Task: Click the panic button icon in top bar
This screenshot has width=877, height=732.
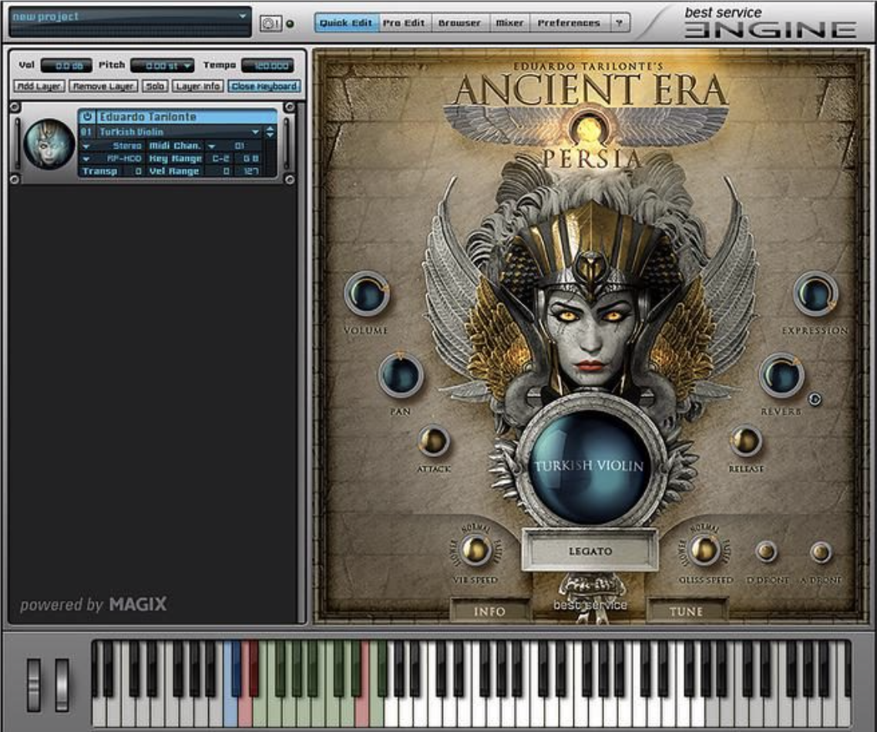Action: click(x=270, y=23)
